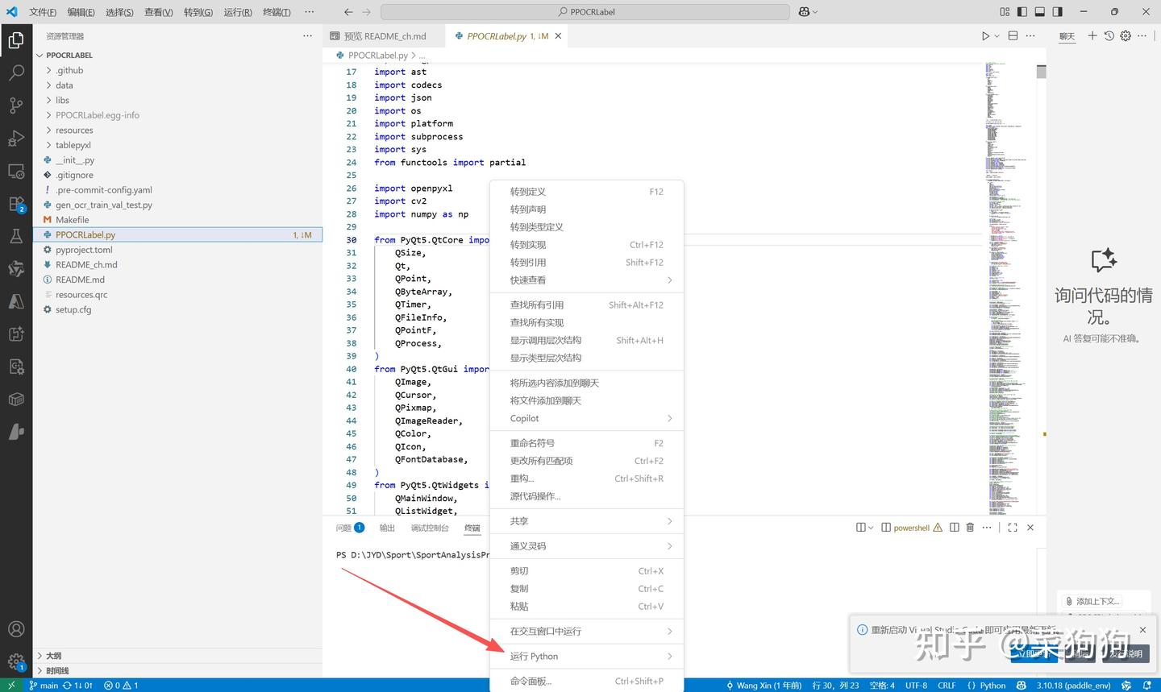This screenshot has height=692, width=1161.
Task: Click the split editor icon
Action: point(1013,36)
